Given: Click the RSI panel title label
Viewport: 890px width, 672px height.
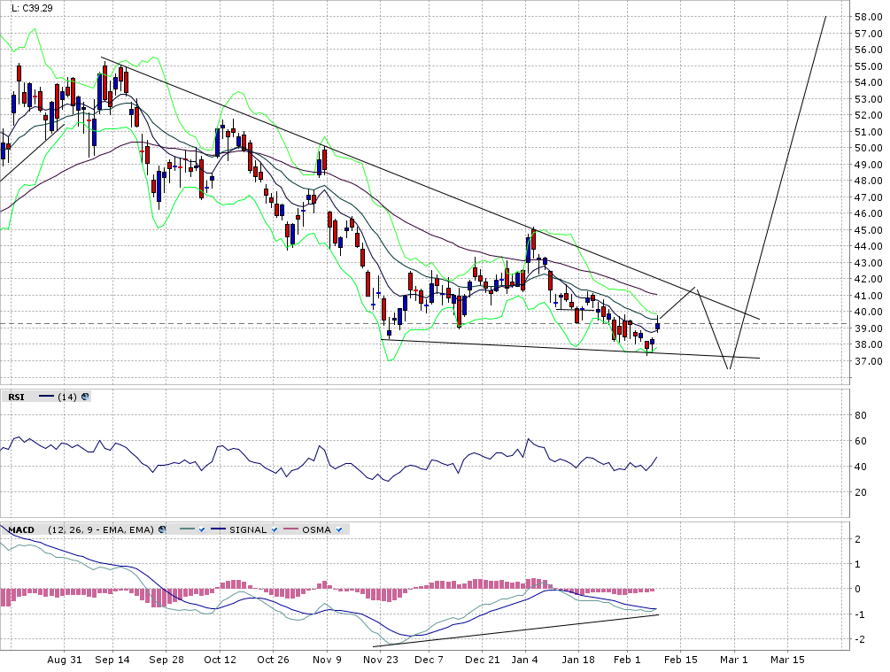Looking at the screenshot, I should [x=16, y=397].
